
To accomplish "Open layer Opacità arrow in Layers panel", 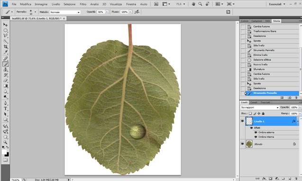I will click(x=300, y=107).
